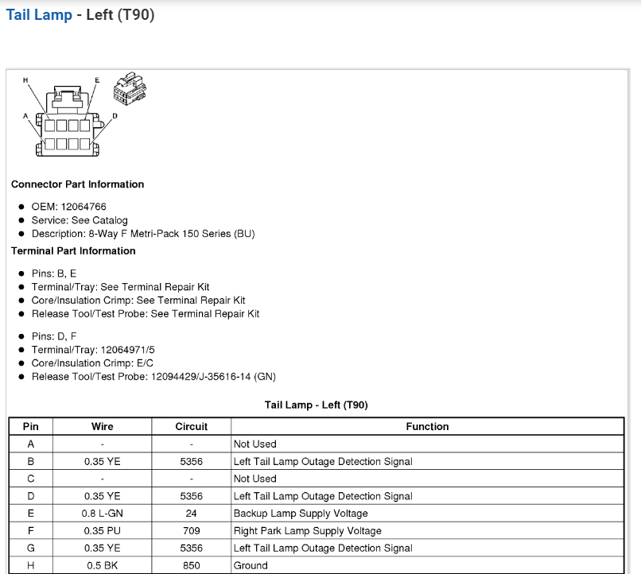Click the Service: See Catalog line

(x=80, y=220)
